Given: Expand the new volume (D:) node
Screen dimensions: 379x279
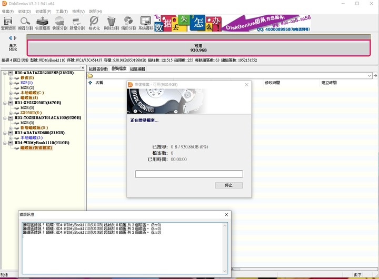Looking at the screenshot, I should [11, 128].
